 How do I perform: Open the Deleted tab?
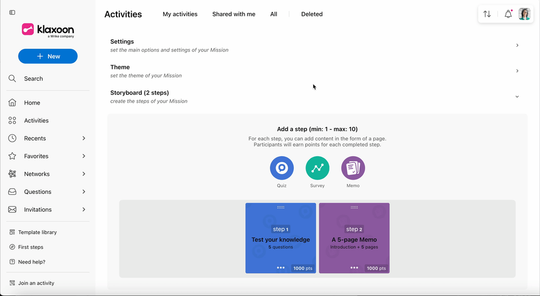point(312,14)
